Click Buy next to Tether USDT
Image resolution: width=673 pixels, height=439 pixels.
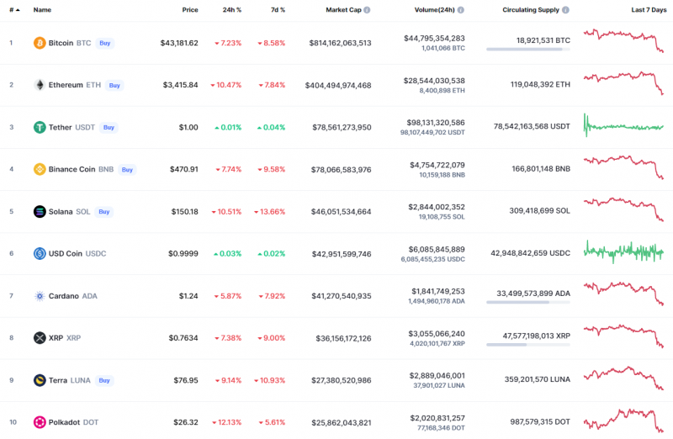[109, 128]
